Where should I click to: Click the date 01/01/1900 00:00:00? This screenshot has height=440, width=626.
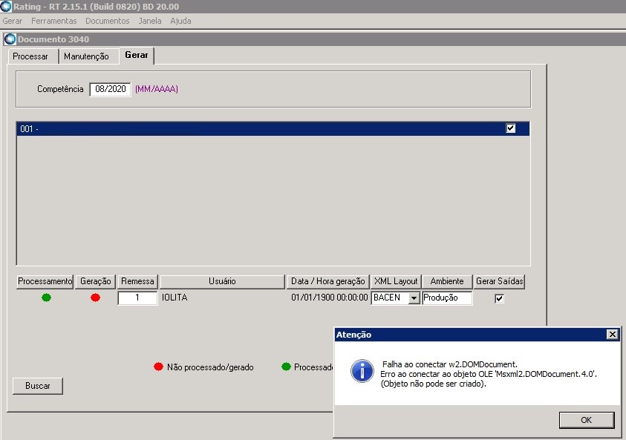[x=330, y=298]
